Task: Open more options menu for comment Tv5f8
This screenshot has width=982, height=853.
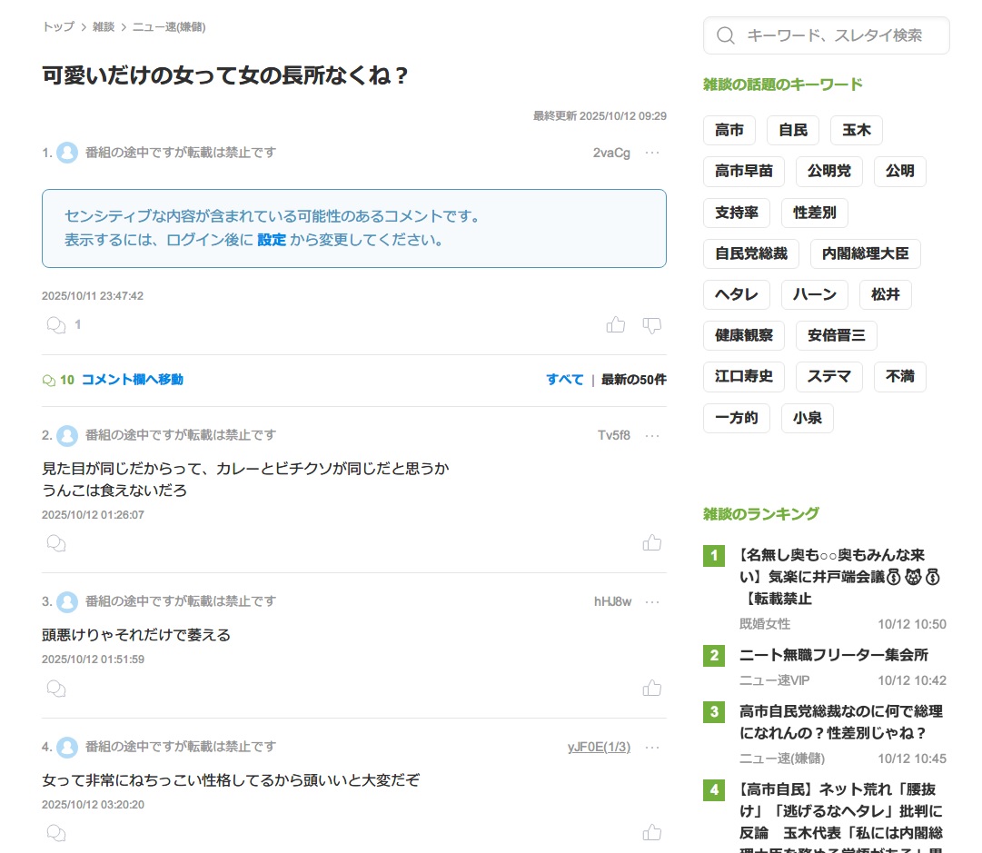Action: [x=651, y=435]
